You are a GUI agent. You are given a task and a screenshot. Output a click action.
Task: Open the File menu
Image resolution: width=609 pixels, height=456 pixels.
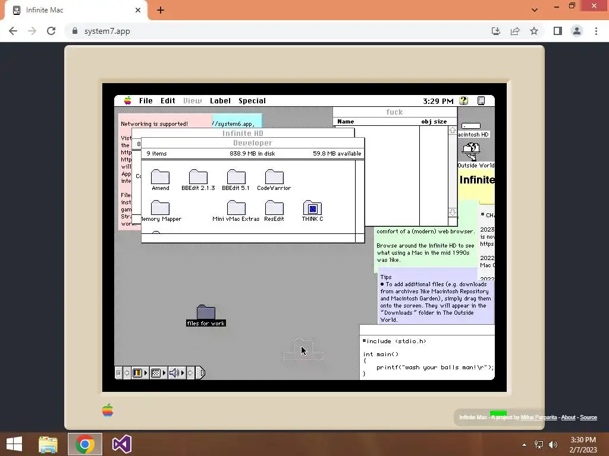tap(146, 101)
